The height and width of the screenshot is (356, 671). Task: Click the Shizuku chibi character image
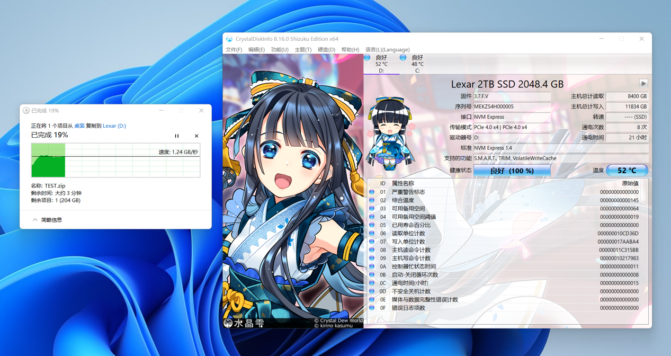point(390,132)
